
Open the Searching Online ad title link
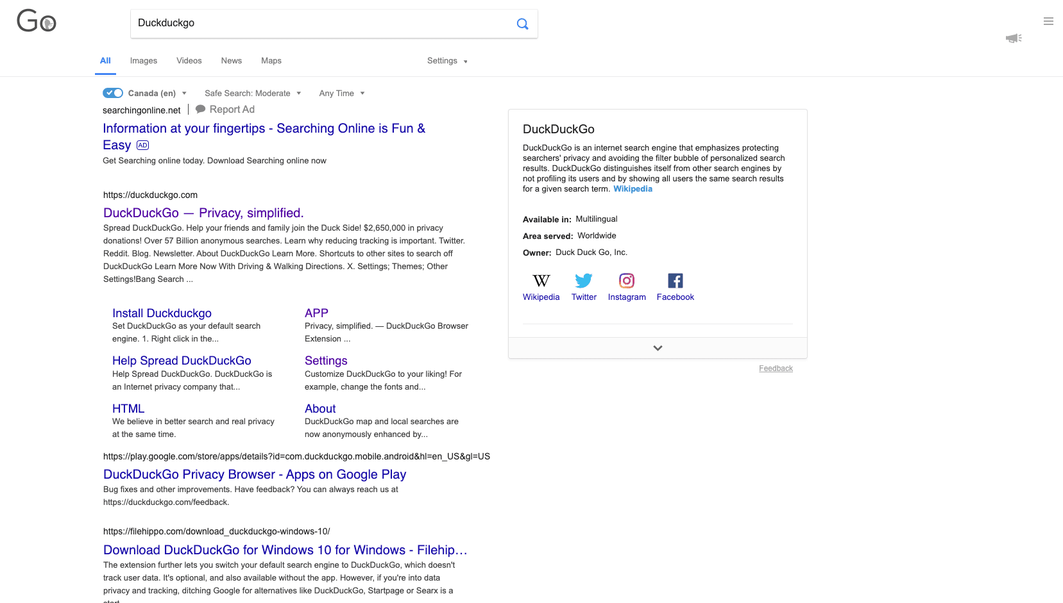click(264, 136)
